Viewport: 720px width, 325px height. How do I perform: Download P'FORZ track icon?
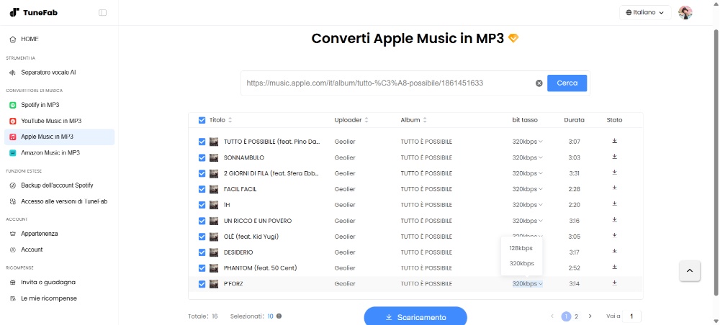[x=614, y=283]
